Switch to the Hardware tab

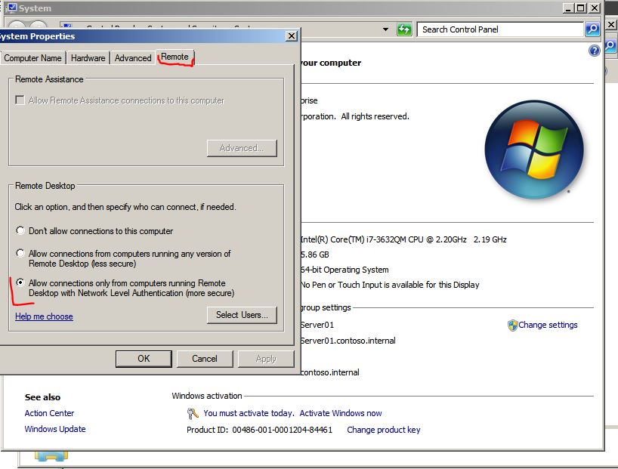88,58
